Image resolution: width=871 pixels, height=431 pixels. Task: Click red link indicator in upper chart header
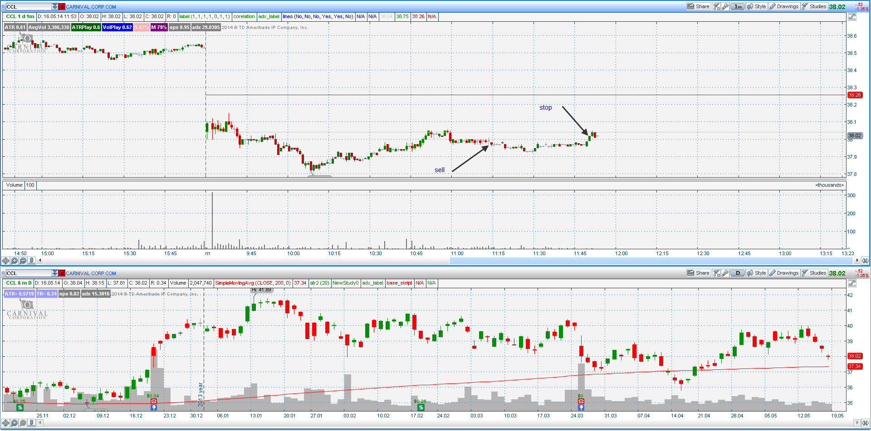[x=62, y=7]
